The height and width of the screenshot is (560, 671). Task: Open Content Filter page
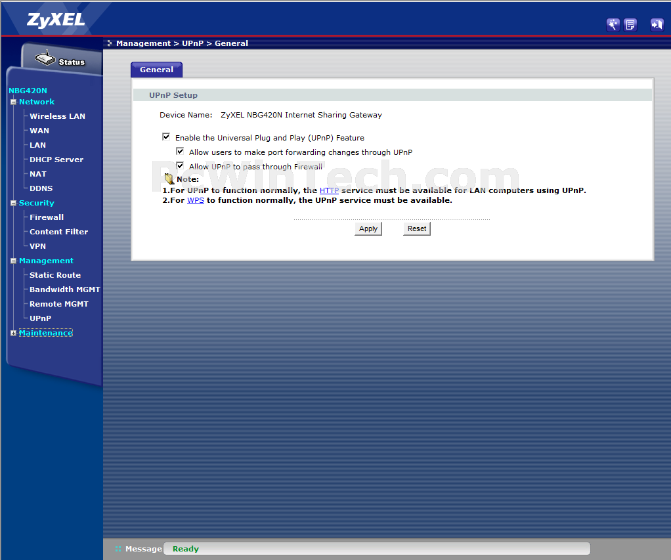(58, 232)
